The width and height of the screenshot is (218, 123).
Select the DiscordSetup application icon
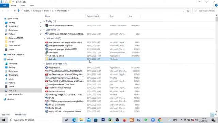[x=47, y=68]
